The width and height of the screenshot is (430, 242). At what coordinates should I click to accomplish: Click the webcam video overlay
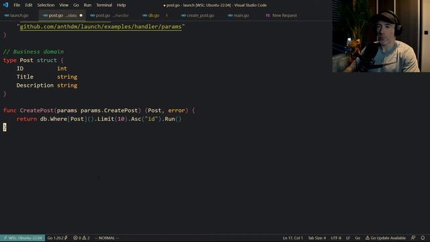pos(381,36)
